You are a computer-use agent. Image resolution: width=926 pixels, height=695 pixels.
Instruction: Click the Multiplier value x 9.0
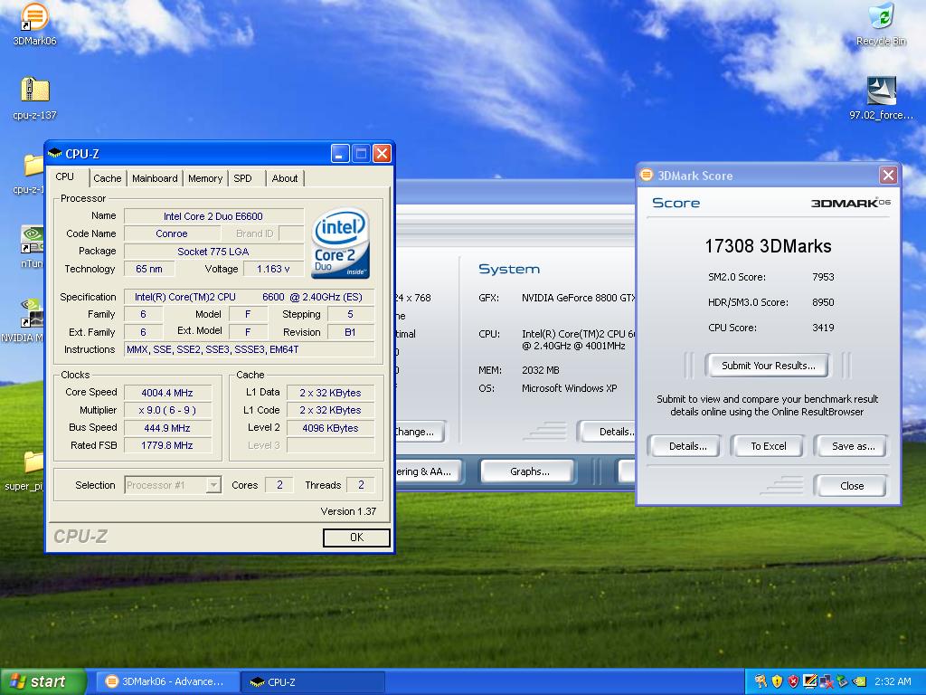click(x=167, y=410)
